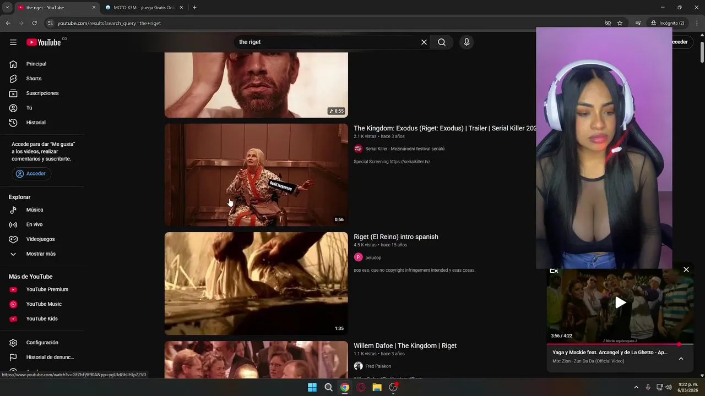This screenshot has width=705, height=396.
Task: Open the peludop channel avatar
Action: coord(358,257)
